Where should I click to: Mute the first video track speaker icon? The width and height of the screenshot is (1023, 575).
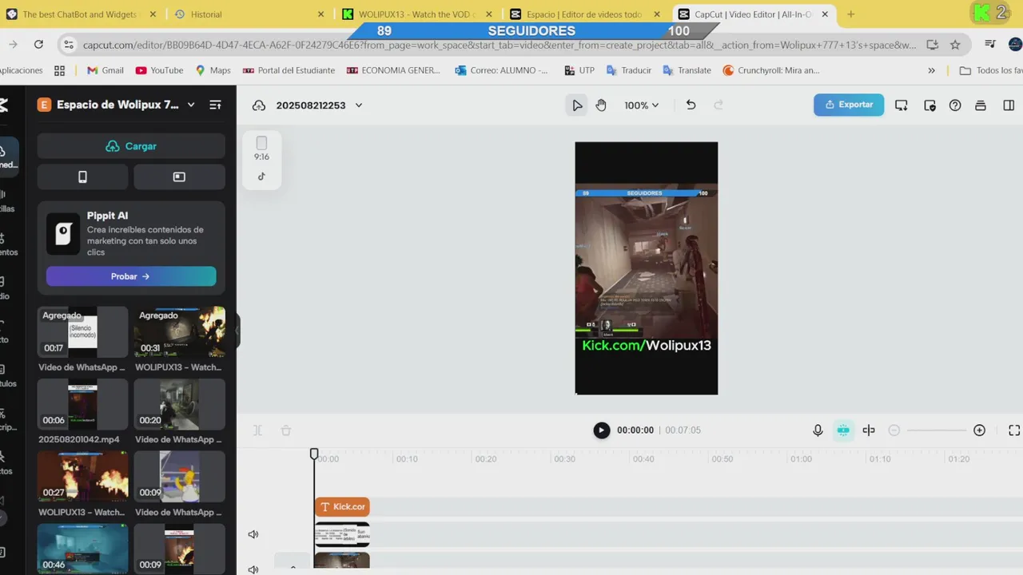[x=253, y=534]
